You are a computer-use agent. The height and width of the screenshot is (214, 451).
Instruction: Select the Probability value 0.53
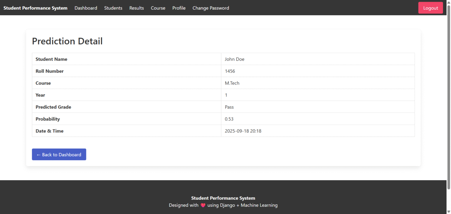[x=229, y=119]
